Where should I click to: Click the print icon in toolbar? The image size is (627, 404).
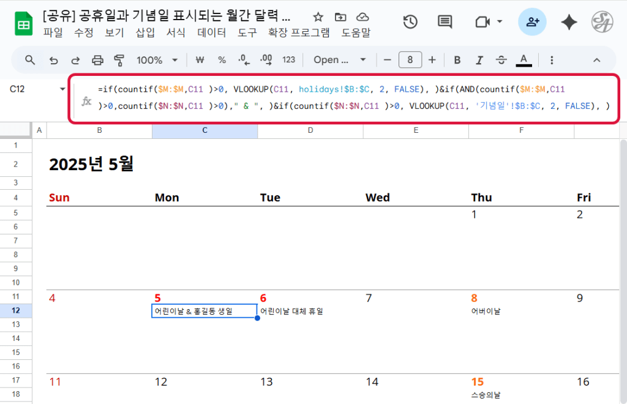point(97,60)
